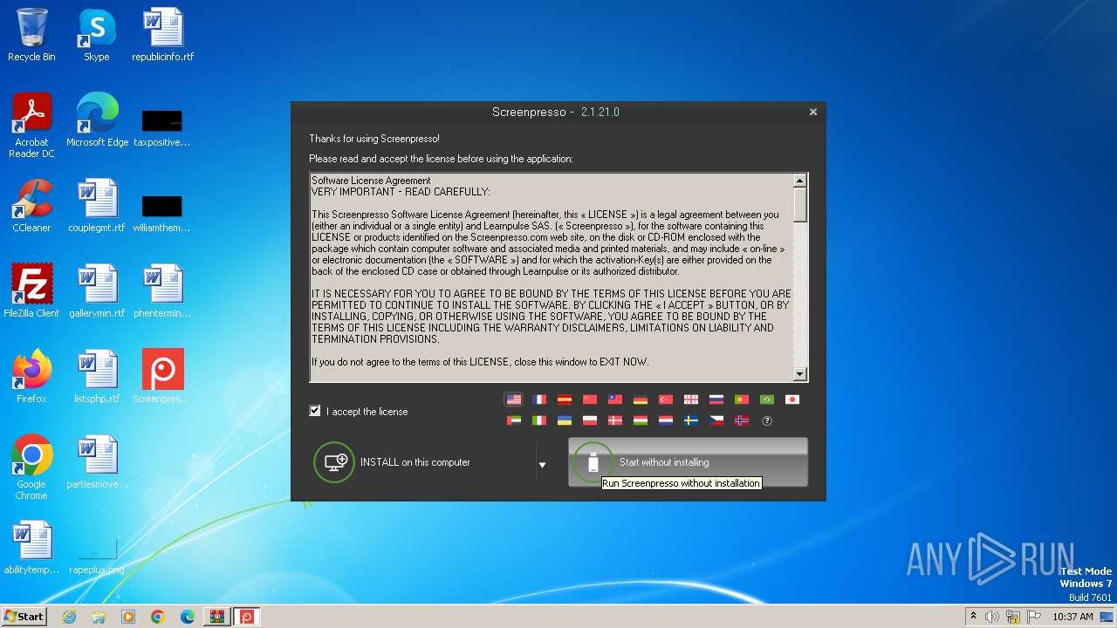The width and height of the screenshot is (1117, 628).
Task: Click Start without installing button
Action: (x=688, y=462)
